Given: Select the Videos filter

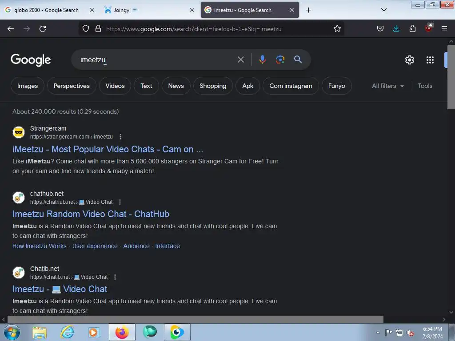Looking at the screenshot, I should click(x=115, y=86).
